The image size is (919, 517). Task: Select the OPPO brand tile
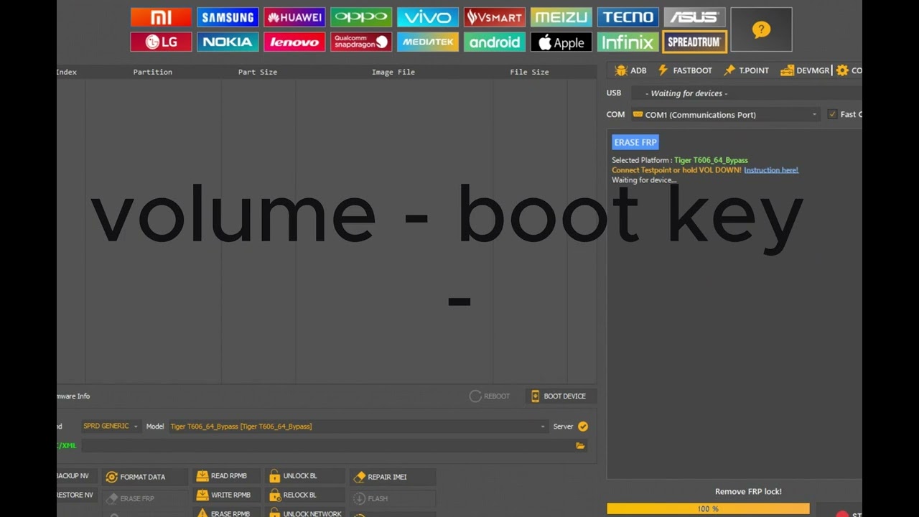pos(361,17)
